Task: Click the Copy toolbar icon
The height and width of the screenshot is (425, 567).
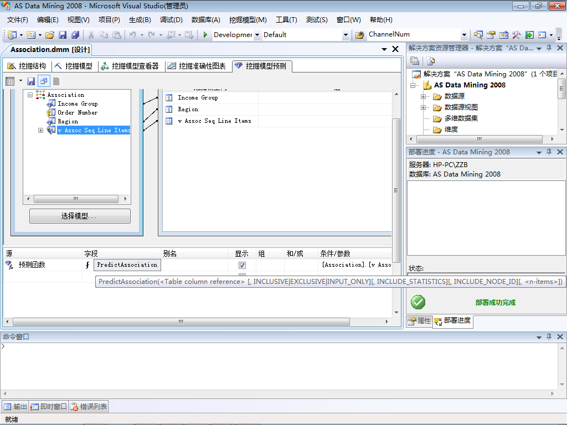Action: [104, 35]
